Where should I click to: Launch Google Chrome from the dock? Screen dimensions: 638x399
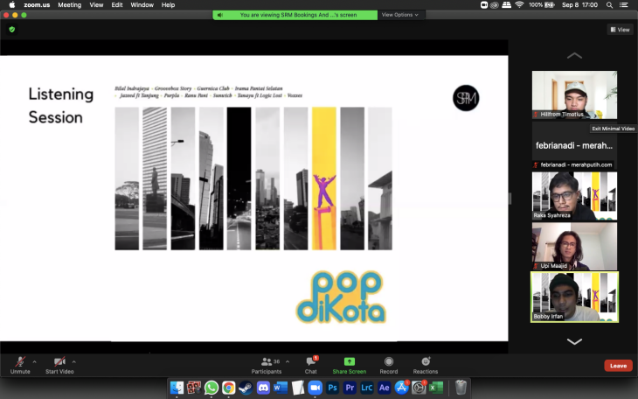coord(229,388)
